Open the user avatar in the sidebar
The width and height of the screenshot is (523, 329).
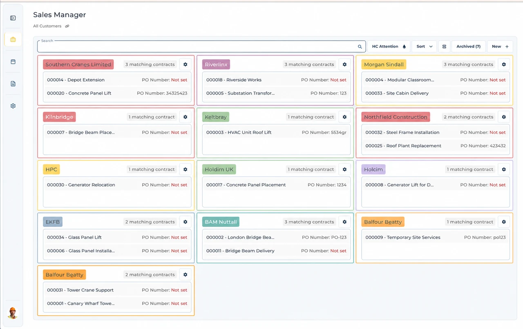click(x=13, y=313)
